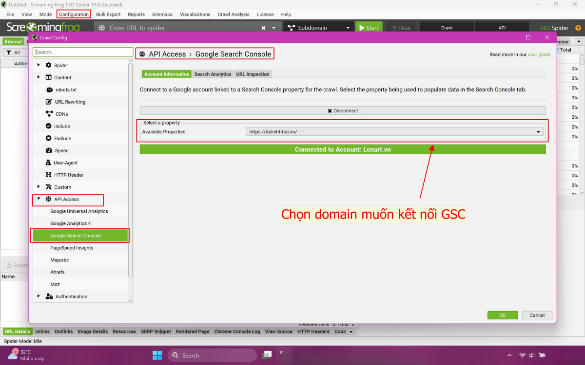The width and height of the screenshot is (585, 365).
Task: Collapse the API Access tree section
Action: coord(39,199)
